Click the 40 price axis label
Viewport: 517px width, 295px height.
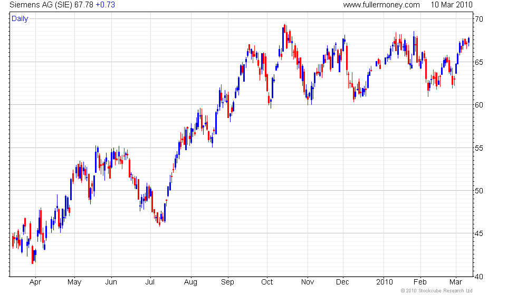[x=479, y=277]
